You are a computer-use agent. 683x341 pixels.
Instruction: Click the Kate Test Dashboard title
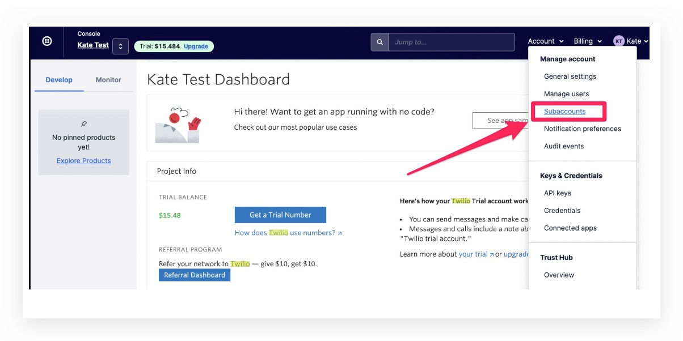218,79
